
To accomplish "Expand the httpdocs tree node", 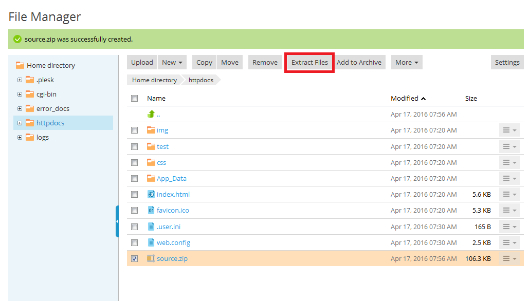I will pyautogui.click(x=20, y=123).
